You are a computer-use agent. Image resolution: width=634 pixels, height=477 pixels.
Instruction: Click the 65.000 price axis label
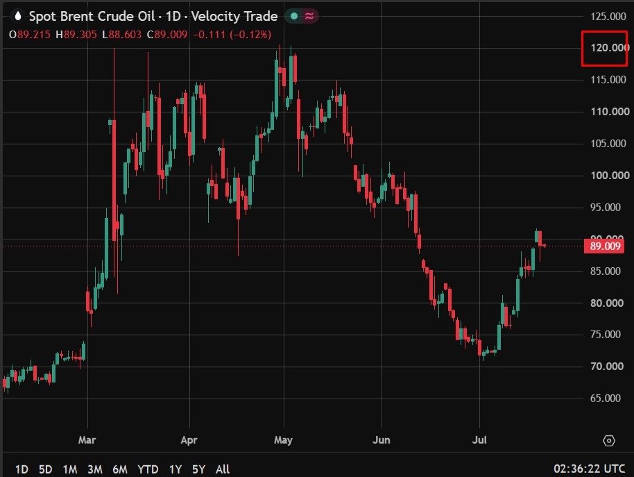(x=606, y=399)
